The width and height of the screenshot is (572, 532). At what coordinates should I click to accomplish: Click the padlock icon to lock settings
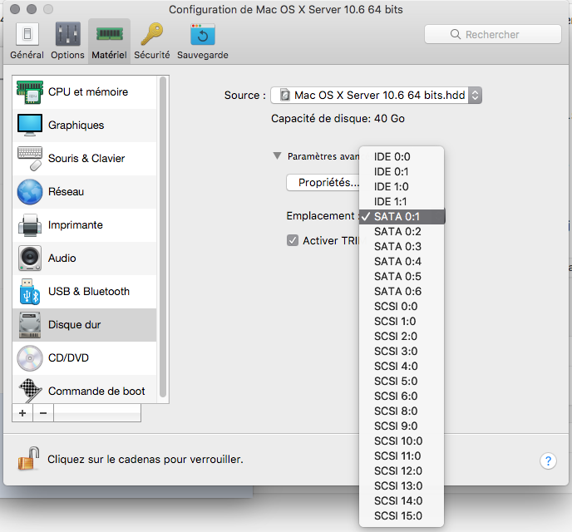coord(28,459)
